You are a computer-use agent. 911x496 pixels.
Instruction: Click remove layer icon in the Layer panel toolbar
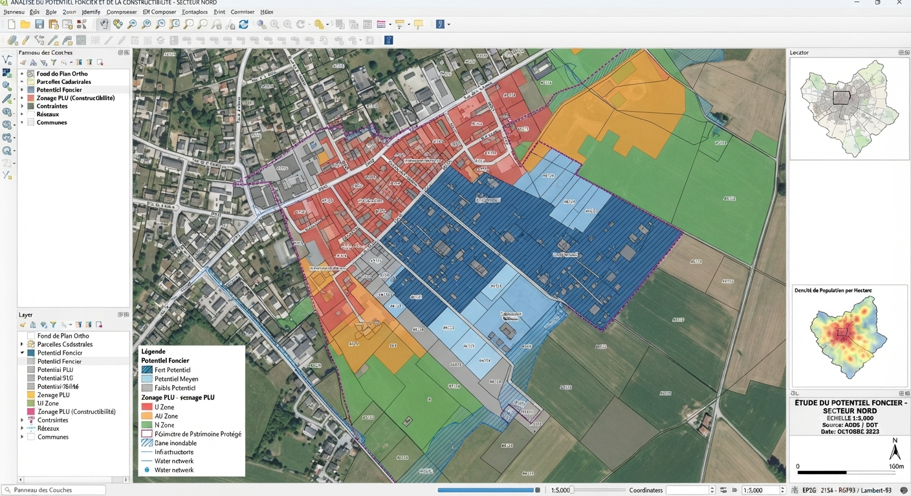(100, 325)
